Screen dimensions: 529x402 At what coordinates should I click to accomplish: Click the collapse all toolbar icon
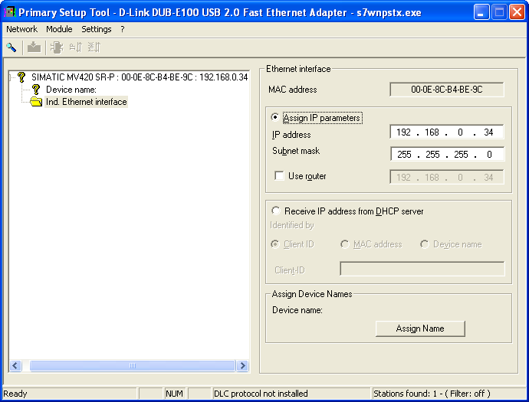click(x=94, y=47)
